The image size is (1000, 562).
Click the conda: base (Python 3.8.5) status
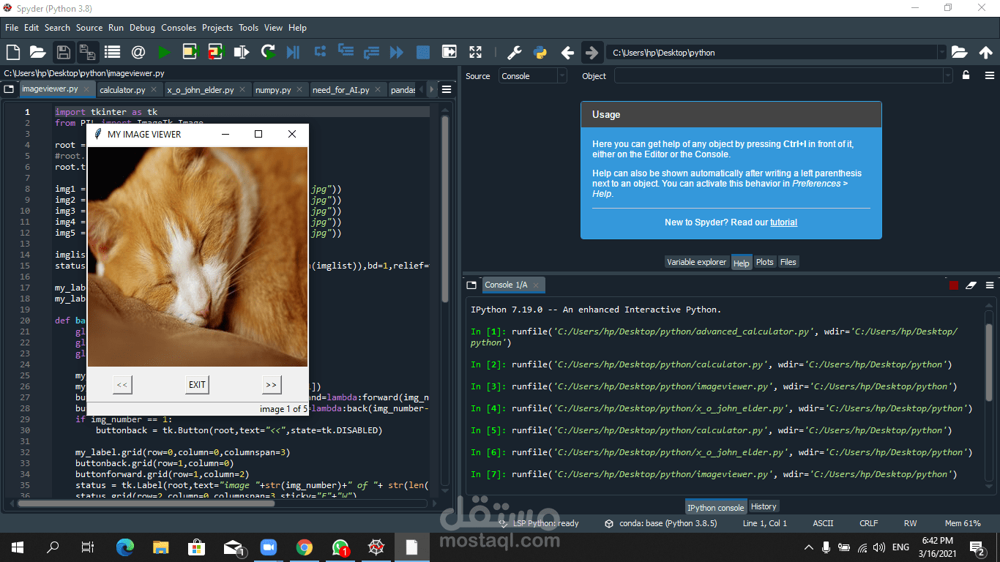tap(661, 523)
